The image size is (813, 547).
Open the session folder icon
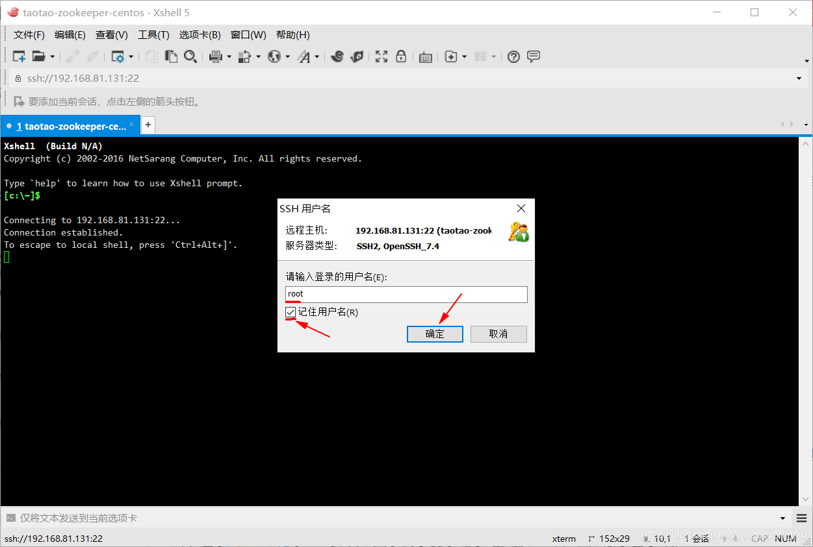[x=39, y=57]
